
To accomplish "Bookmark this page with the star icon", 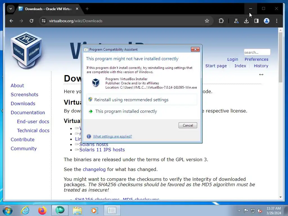I will [207, 21].
